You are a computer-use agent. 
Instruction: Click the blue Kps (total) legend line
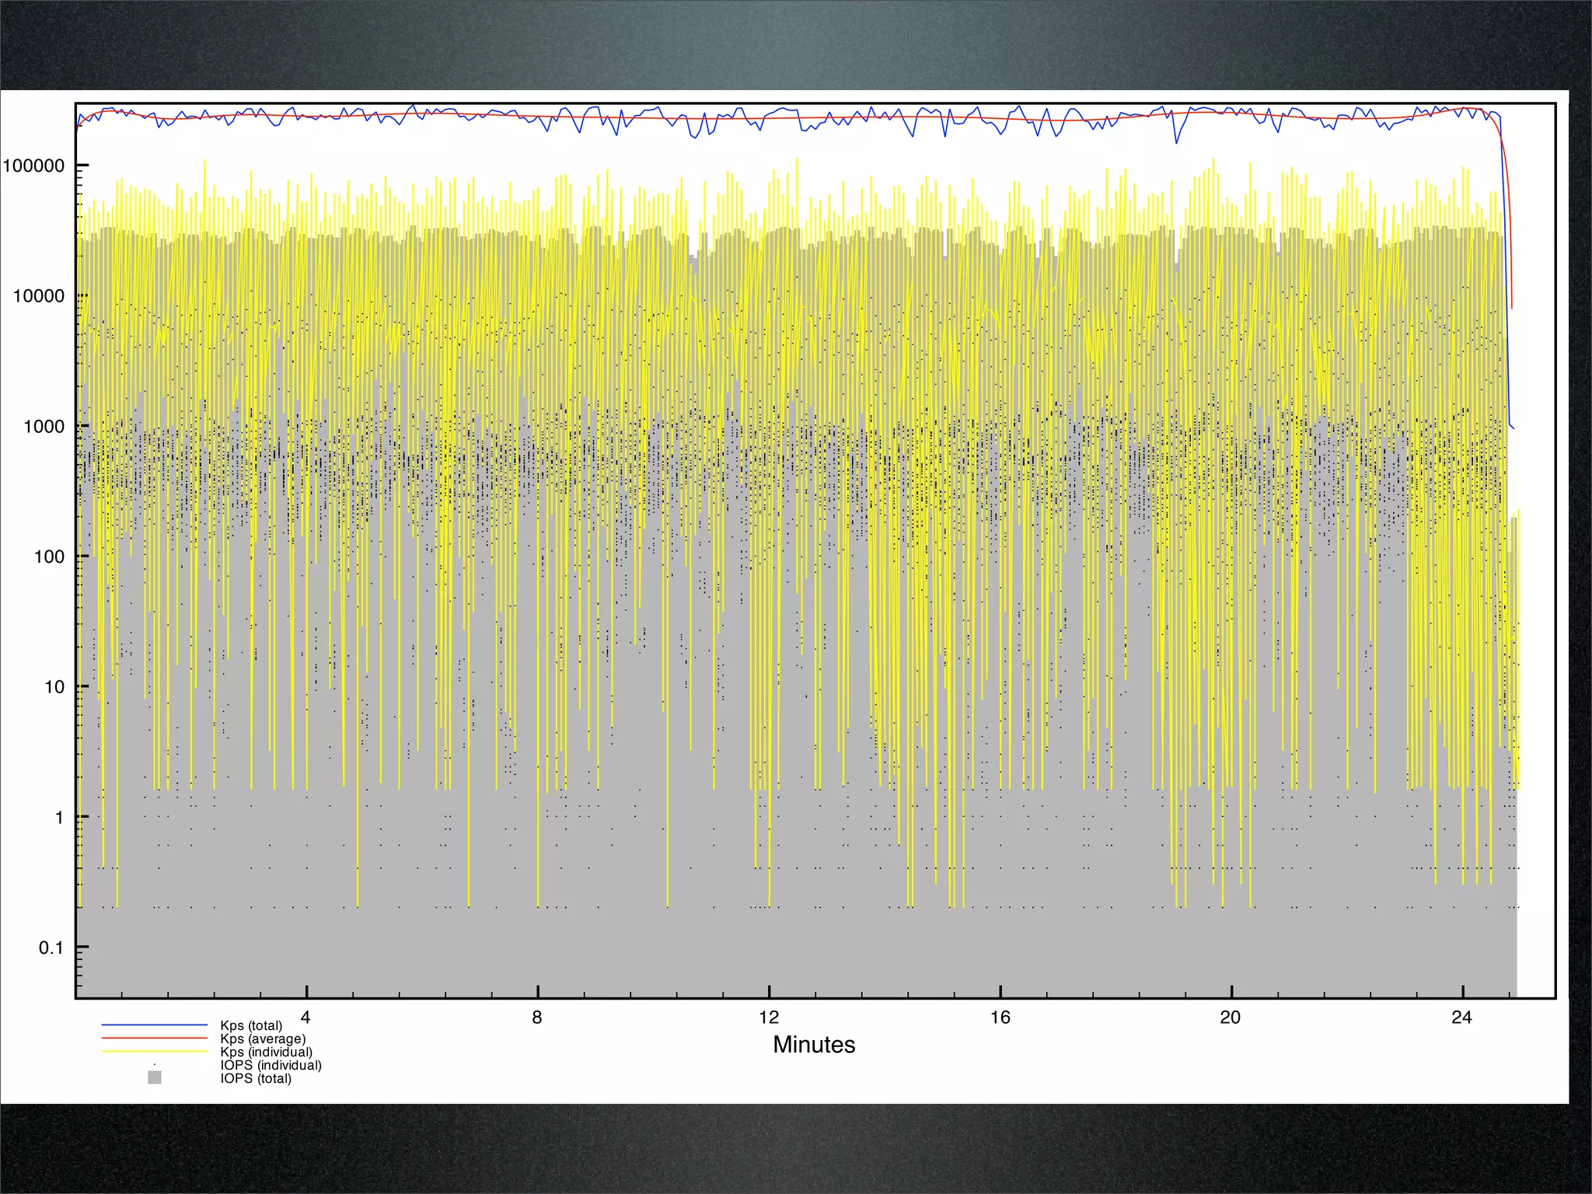(x=154, y=1025)
